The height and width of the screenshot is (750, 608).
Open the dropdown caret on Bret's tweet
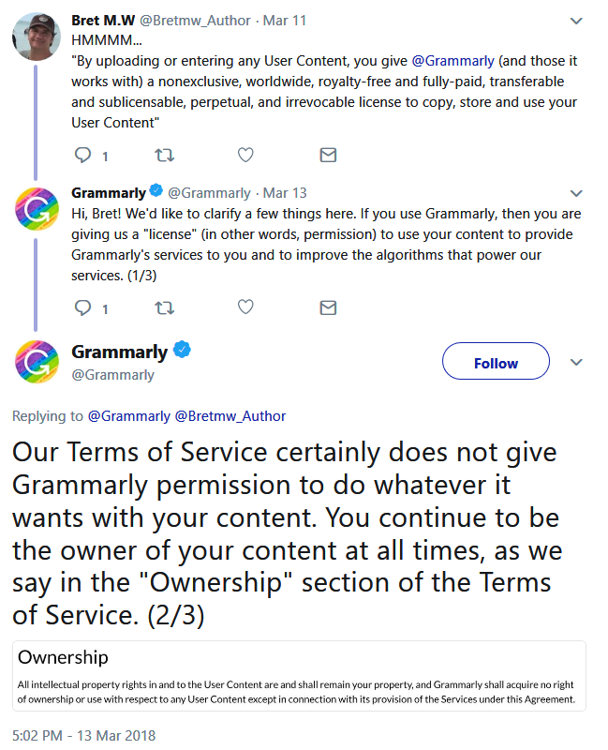(576, 20)
